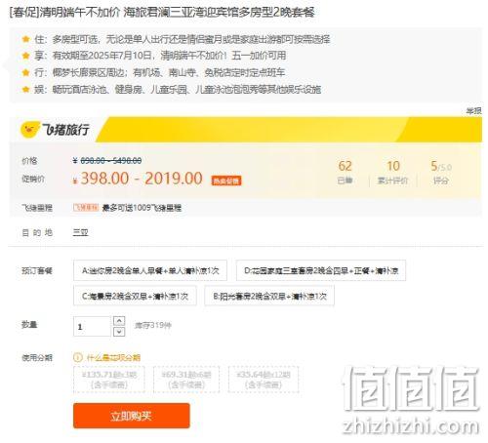The image size is (488, 443).
Task: Click the 立即购买 buy now button
Action: tap(132, 416)
